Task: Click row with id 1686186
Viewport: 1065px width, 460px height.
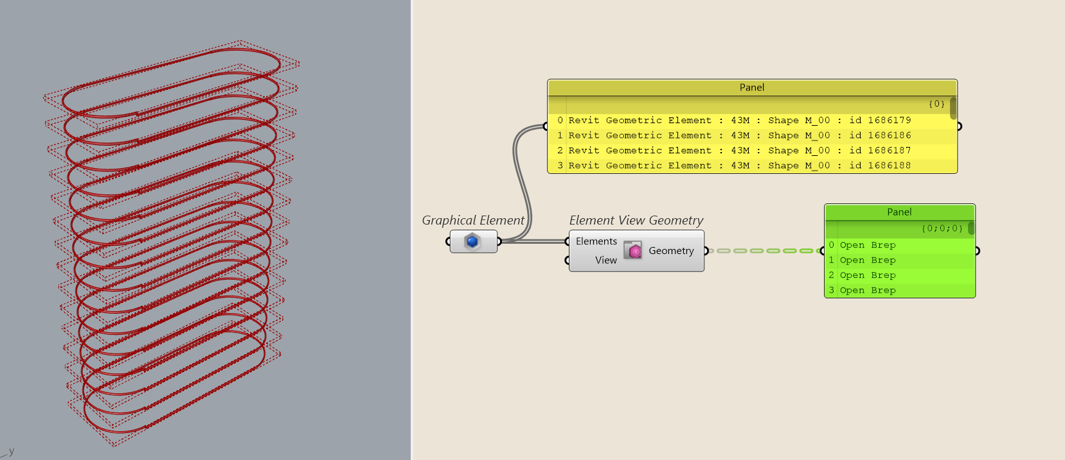Action: [x=739, y=135]
